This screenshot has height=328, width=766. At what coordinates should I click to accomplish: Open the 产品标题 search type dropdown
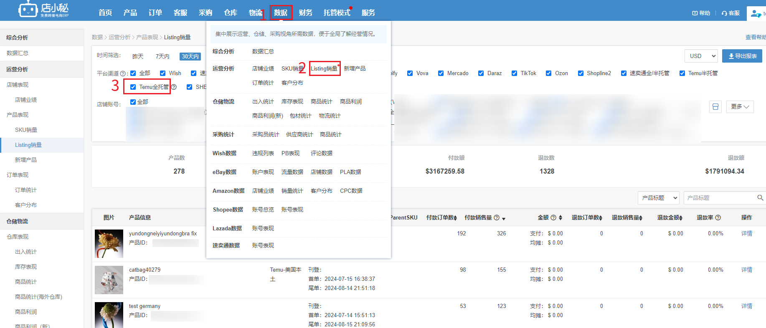pos(659,198)
